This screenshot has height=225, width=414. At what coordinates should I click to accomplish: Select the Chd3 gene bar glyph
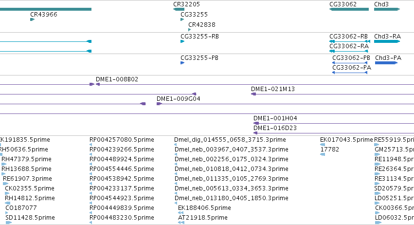(387, 9)
